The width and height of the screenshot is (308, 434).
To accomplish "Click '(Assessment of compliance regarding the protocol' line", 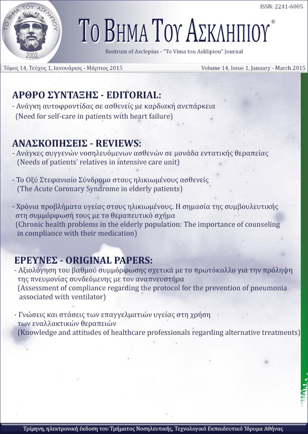I will coord(152,288).
